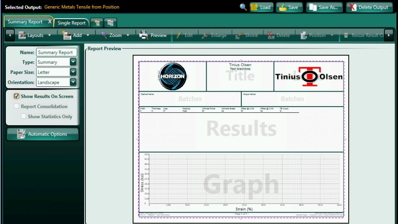The width and height of the screenshot is (398, 224).
Task: Open the Single Report tab
Action: pos(71,22)
